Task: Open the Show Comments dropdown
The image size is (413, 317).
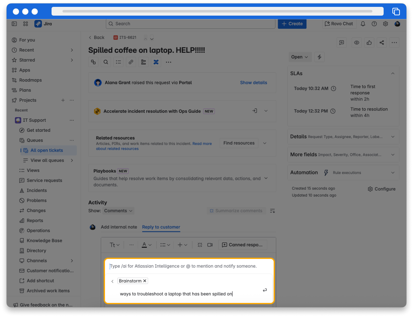Action: 118,211
